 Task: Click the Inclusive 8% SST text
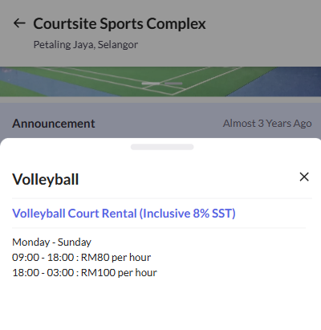[187, 214]
